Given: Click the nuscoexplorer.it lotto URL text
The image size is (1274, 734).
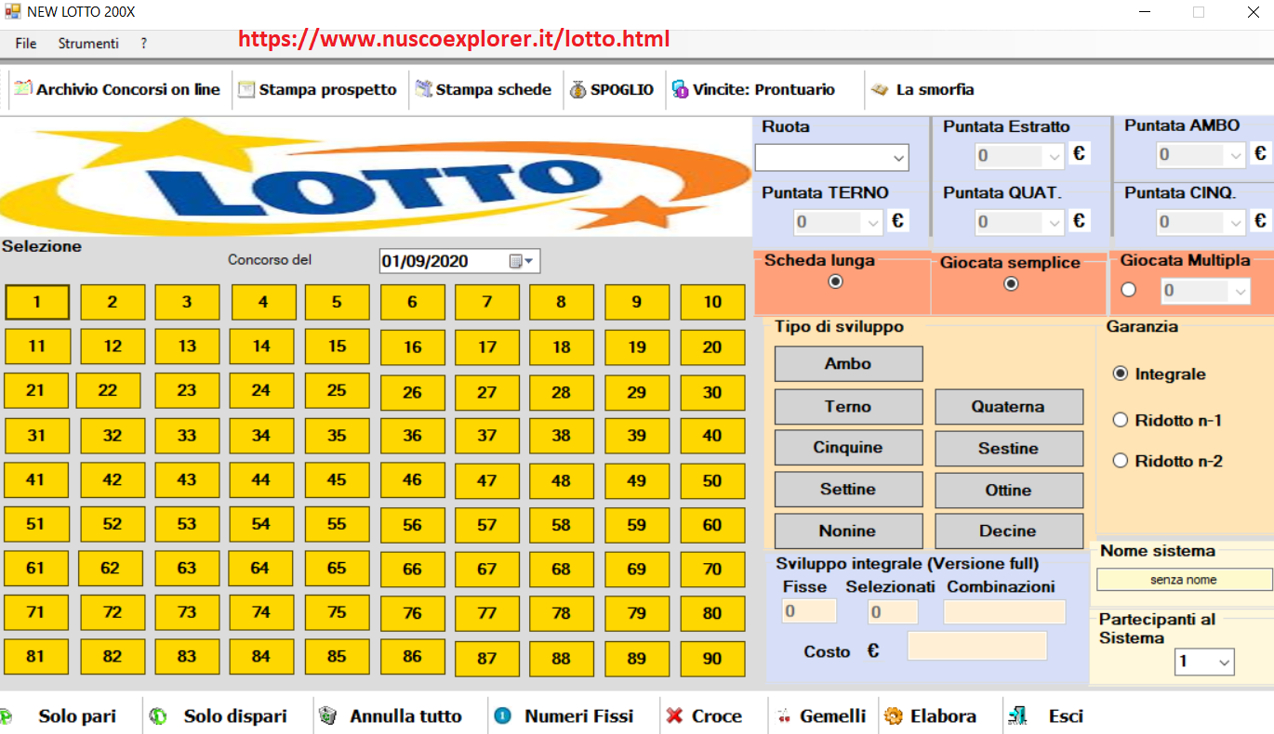Looking at the screenshot, I should pyautogui.click(x=454, y=39).
